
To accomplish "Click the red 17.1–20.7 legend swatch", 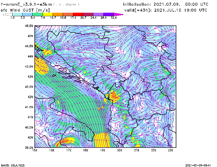I will [x=78, y=14].
